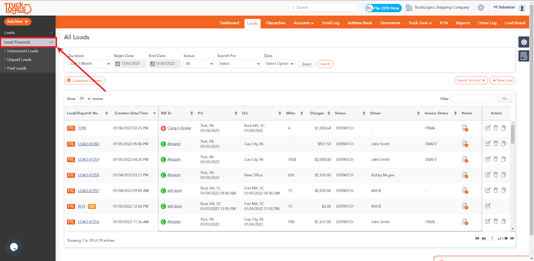This screenshot has width=534, height=261.
Task: Open the settings gear icon in header
Action: (x=481, y=7)
